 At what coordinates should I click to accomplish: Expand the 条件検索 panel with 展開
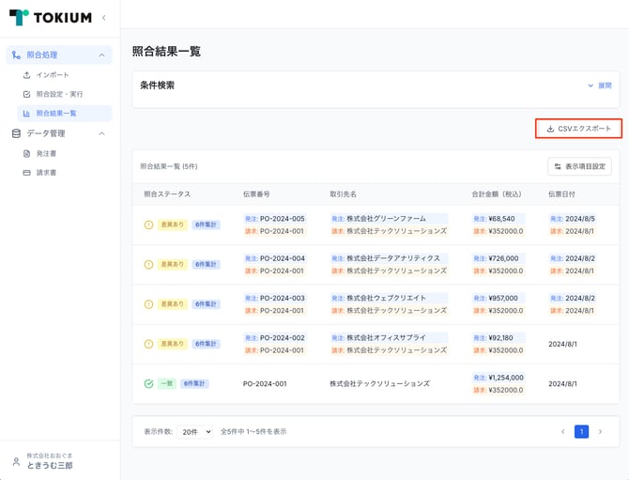[599, 85]
